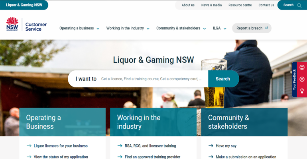Click the happy face feedback icon
The width and height of the screenshot is (307, 159).
[x=302, y=68]
